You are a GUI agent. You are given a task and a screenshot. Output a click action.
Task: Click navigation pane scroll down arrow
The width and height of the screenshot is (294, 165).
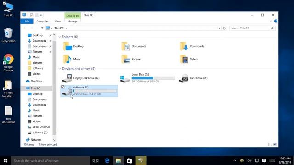54,140
